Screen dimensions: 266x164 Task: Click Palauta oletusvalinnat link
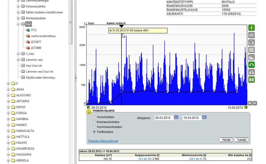103,141
